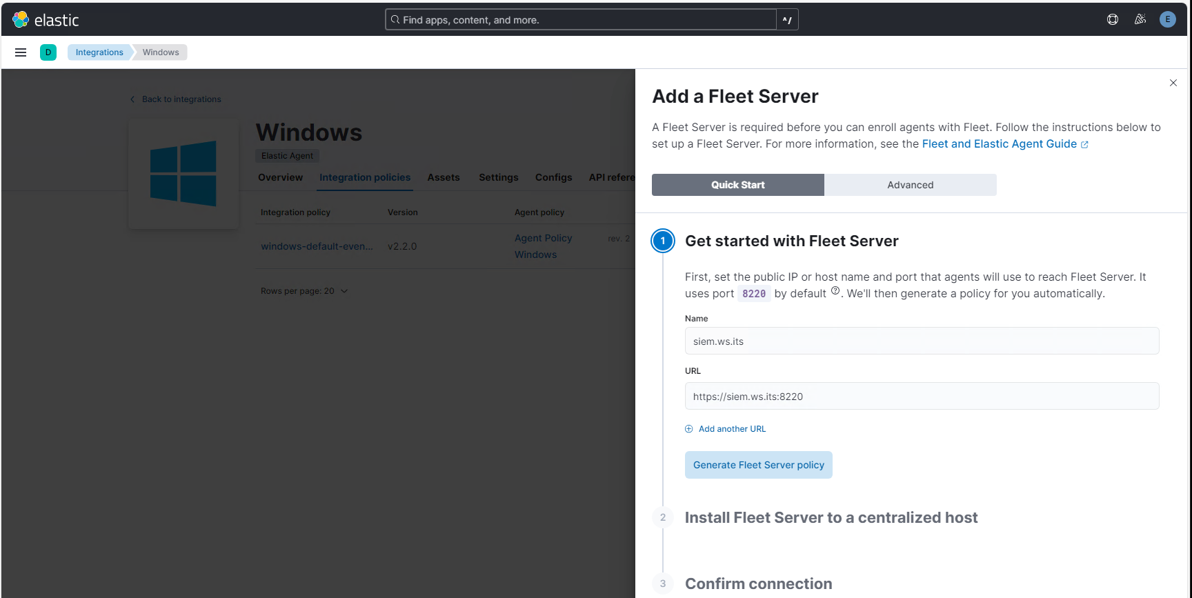Switch to the Overview tab
The height and width of the screenshot is (598, 1192).
pyautogui.click(x=280, y=177)
